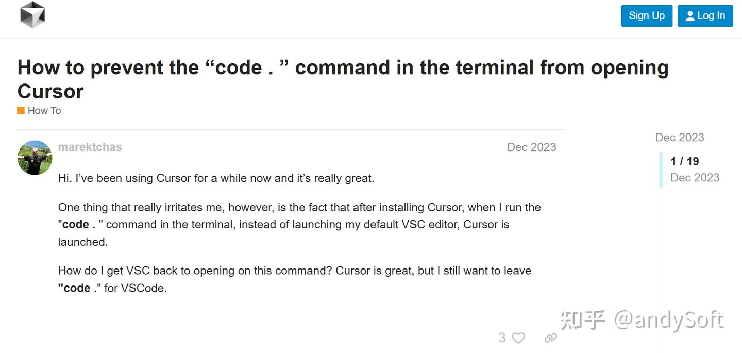Click the post's Dec 2023 date
This screenshot has width=742, height=353.
(x=531, y=147)
